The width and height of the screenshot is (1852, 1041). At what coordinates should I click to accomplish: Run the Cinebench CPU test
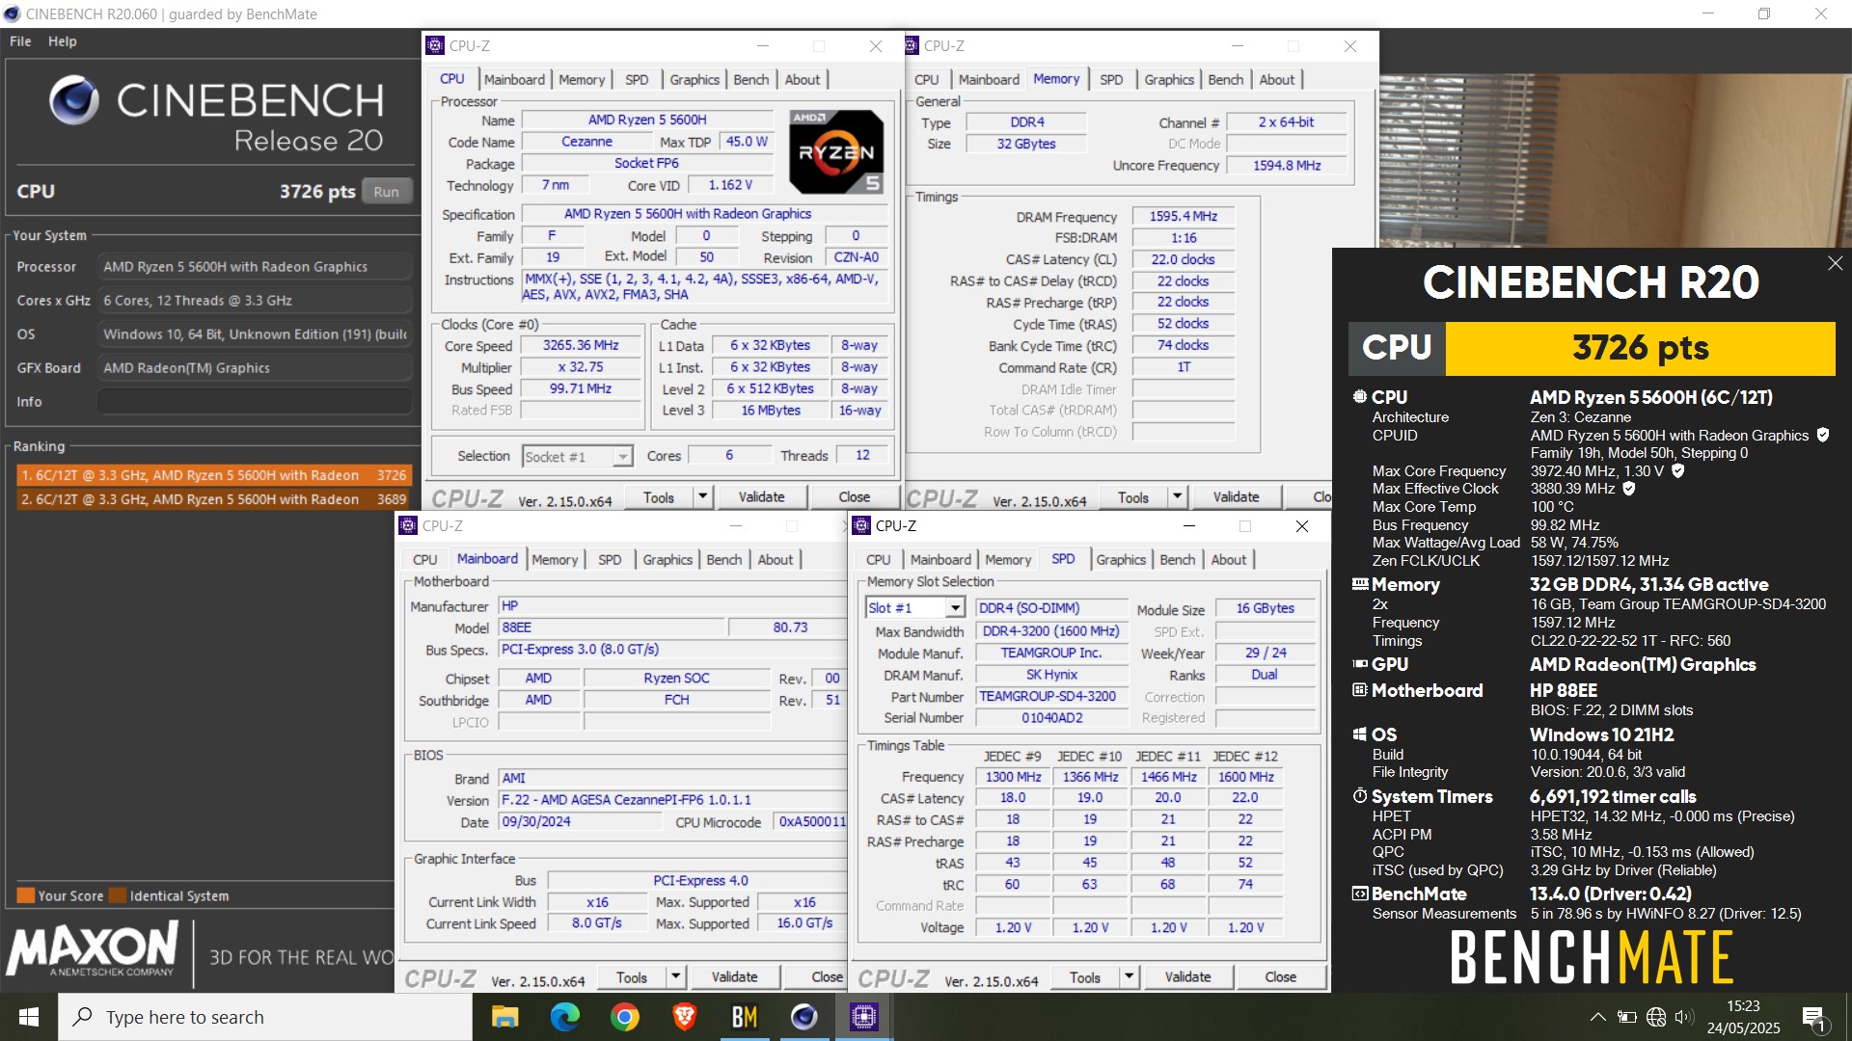(387, 192)
